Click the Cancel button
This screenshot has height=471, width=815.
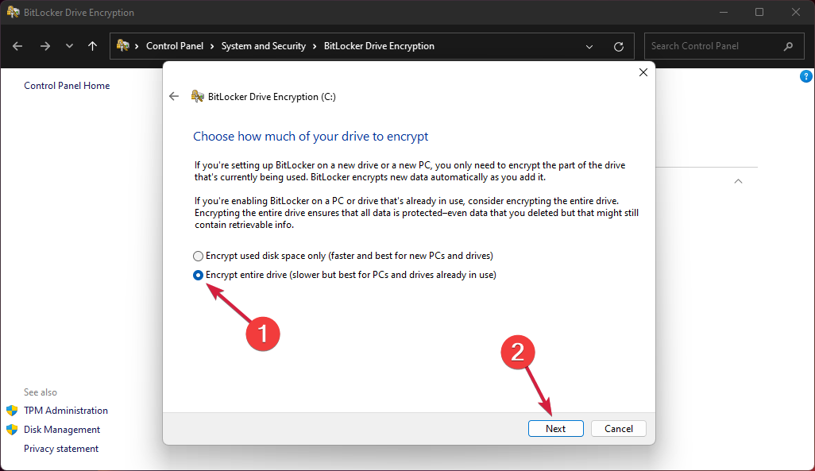(618, 428)
